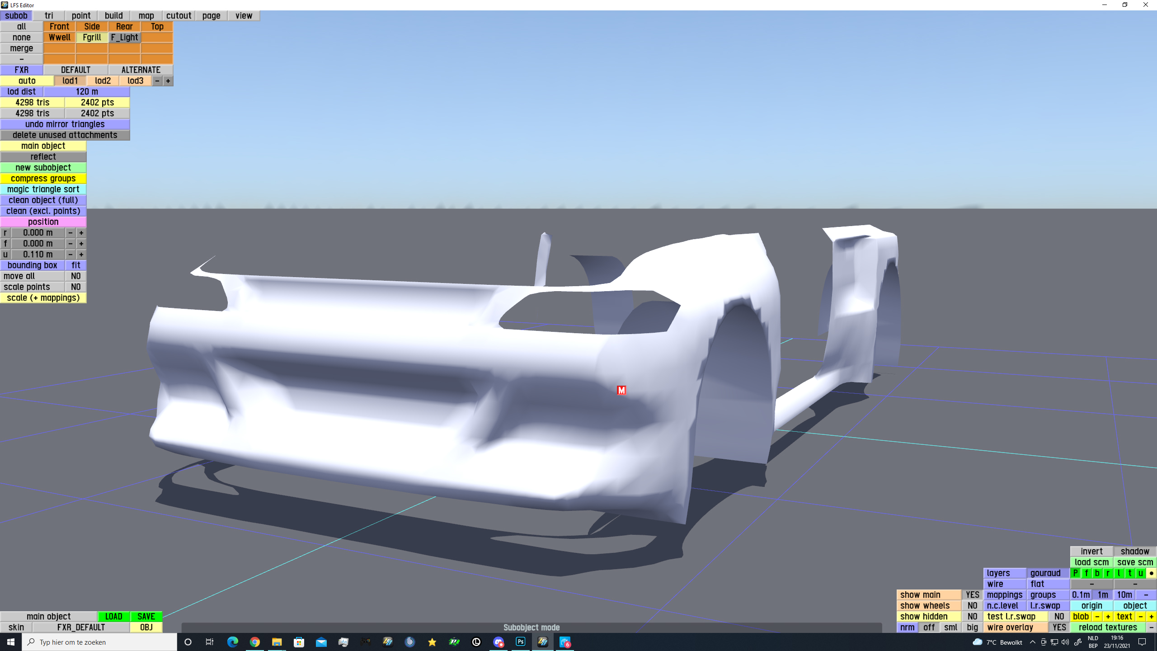The width and height of the screenshot is (1157, 651).
Task: Select the yellow Fgrill subobject swatch
Action: [x=92, y=38]
